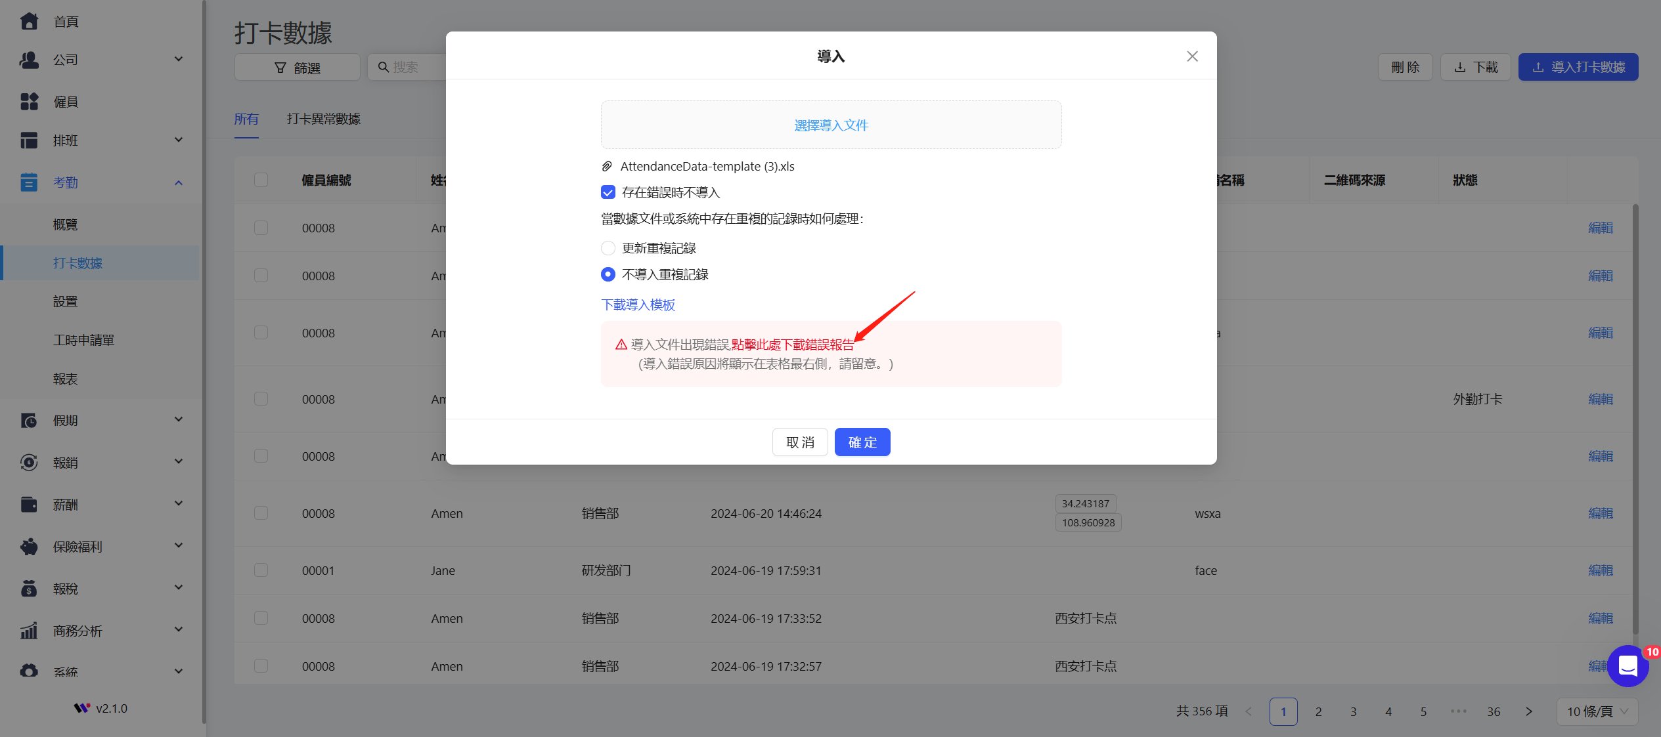Click the 僱員 employees icon

(x=29, y=100)
